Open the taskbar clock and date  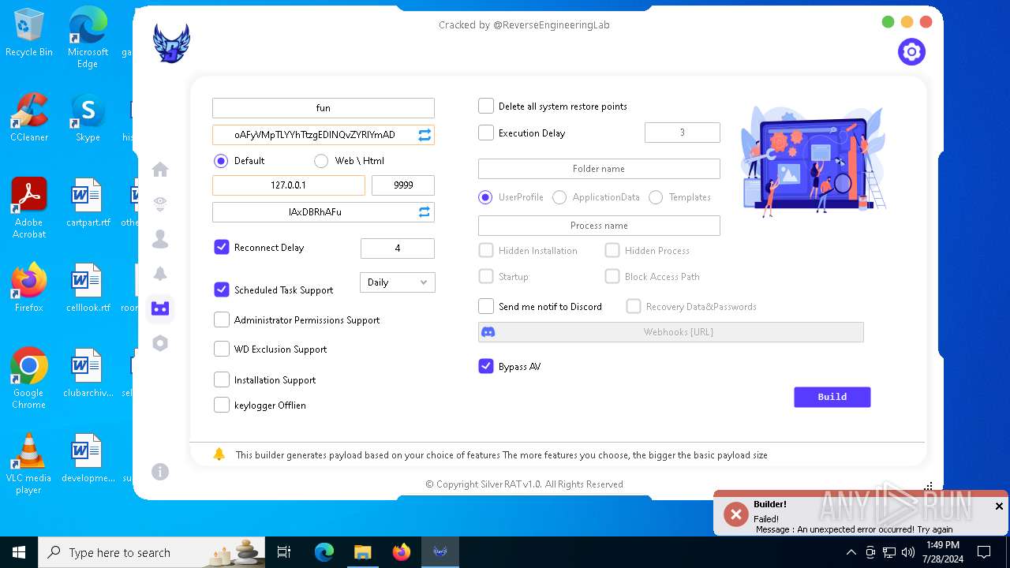click(942, 552)
